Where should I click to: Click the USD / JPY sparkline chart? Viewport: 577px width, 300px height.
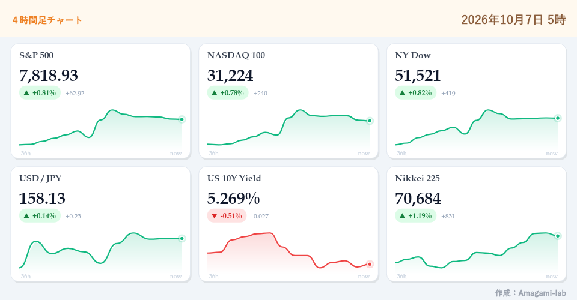click(100, 252)
